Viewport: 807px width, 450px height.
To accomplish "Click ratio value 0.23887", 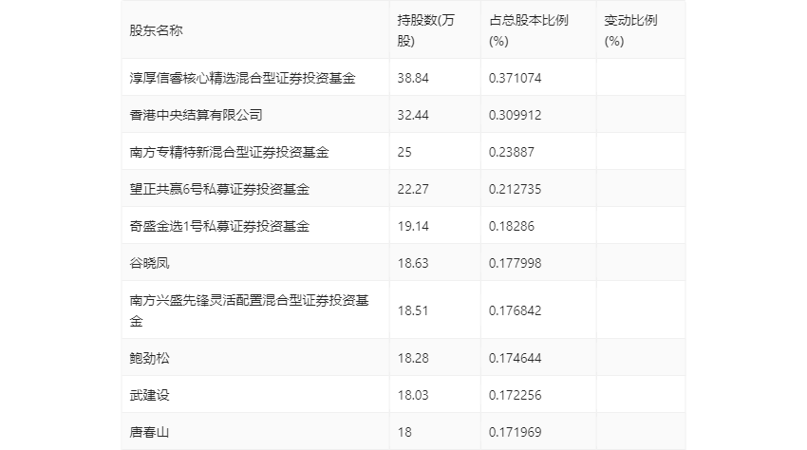I will pyautogui.click(x=512, y=152).
